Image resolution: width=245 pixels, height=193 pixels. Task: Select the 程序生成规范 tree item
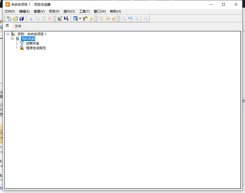(36, 48)
